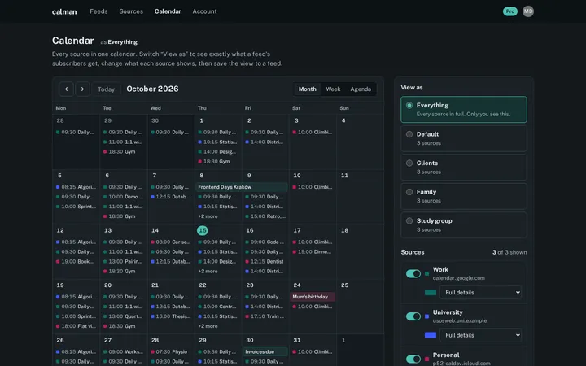Open 19:00 Dinner event on October 17
586x366 pixels.
313,251
